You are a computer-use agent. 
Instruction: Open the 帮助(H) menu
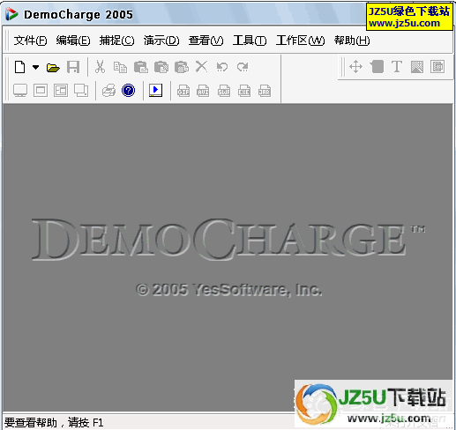[x=352, y=41]
